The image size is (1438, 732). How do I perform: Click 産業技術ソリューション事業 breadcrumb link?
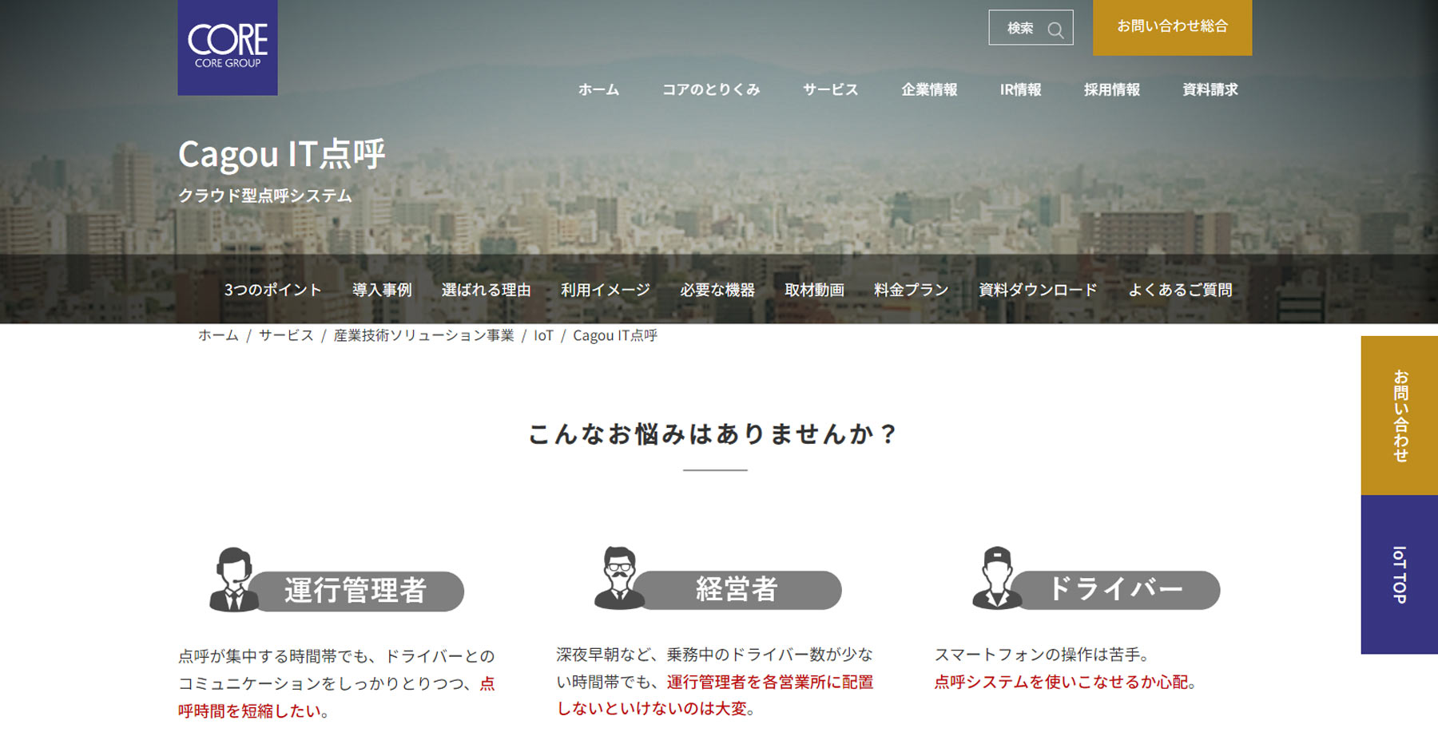point(423,335)
